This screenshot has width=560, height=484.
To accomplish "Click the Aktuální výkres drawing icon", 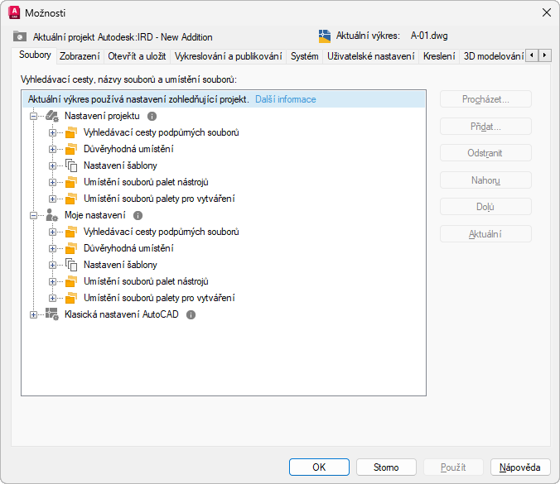I will tap(325, 36).
